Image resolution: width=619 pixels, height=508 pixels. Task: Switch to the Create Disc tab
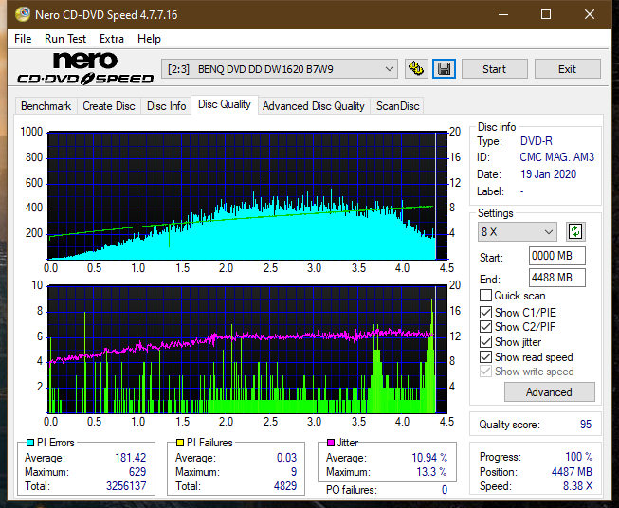pos(109,106)
